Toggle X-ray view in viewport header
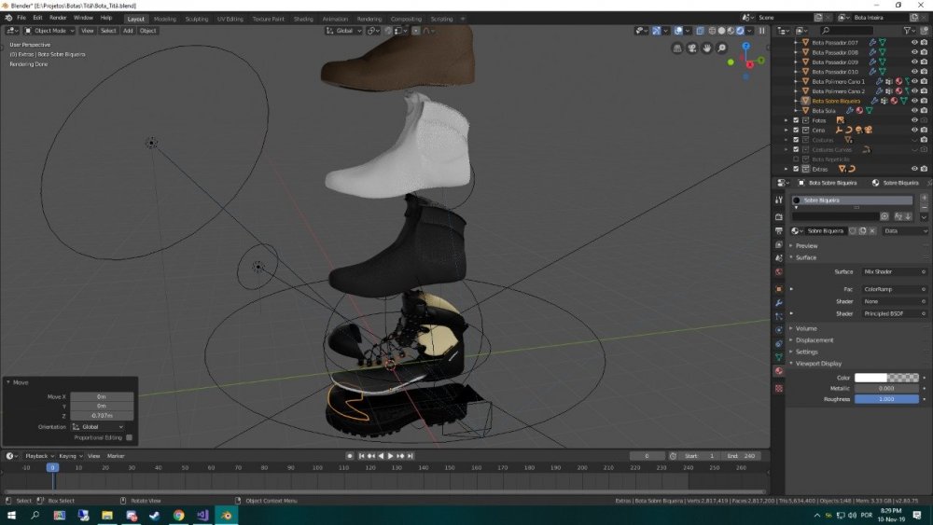 [x=699, y=31]
